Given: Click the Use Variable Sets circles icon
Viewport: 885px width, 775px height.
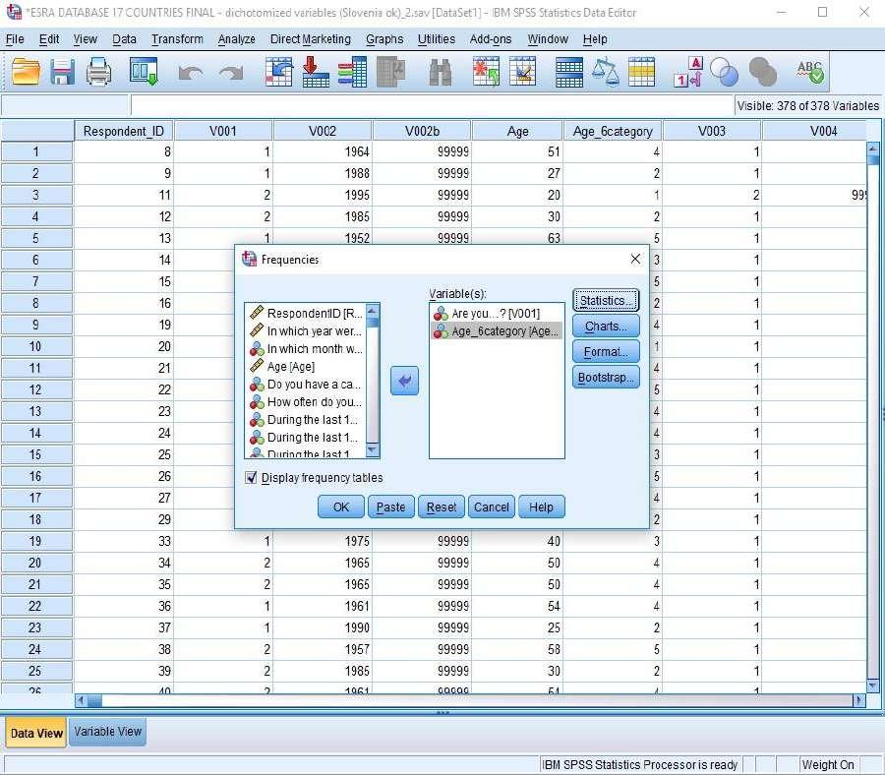Looking at the screenshot, I should [x=724, y=72].
